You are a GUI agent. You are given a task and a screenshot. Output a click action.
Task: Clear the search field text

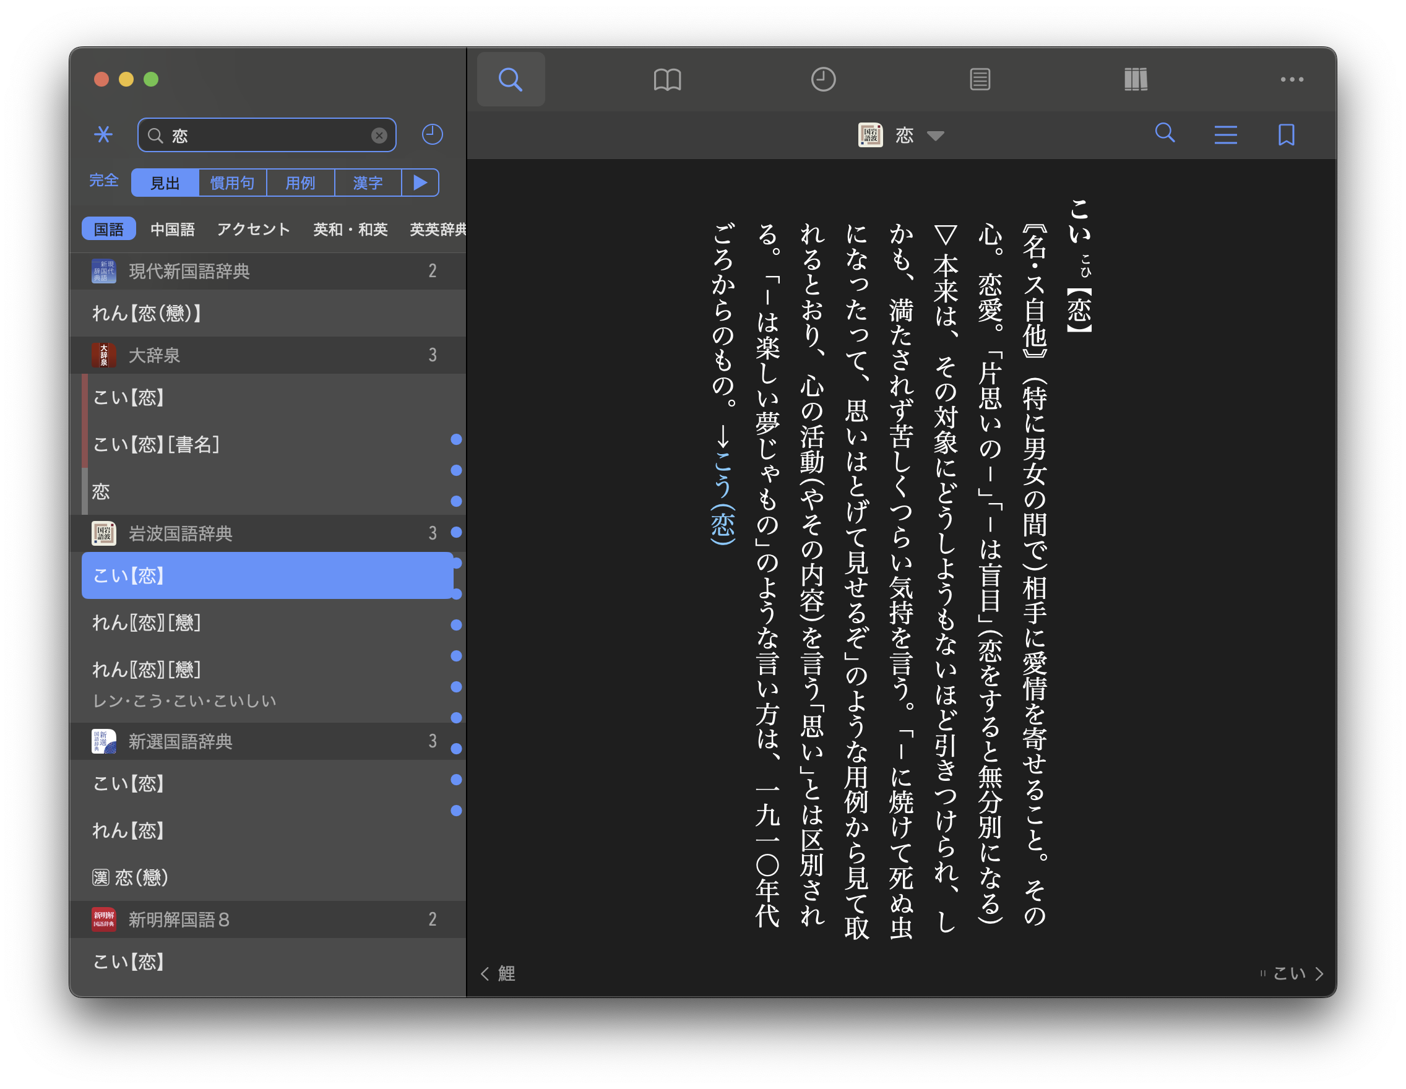[x=379, y=135]
